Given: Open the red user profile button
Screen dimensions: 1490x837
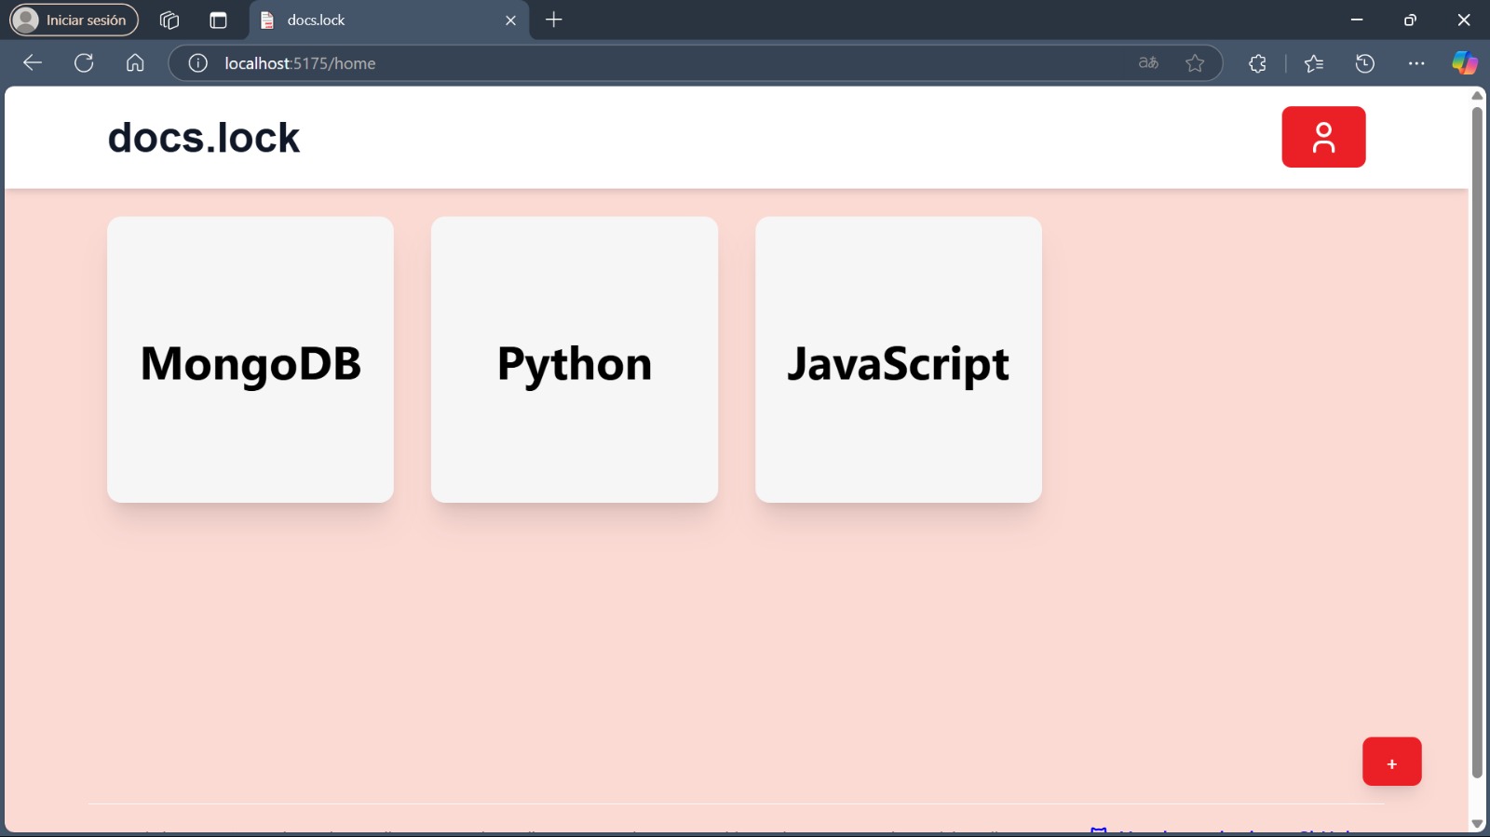Looking at the screenshot, I should pyautogui.click(x=1322, y=137).
